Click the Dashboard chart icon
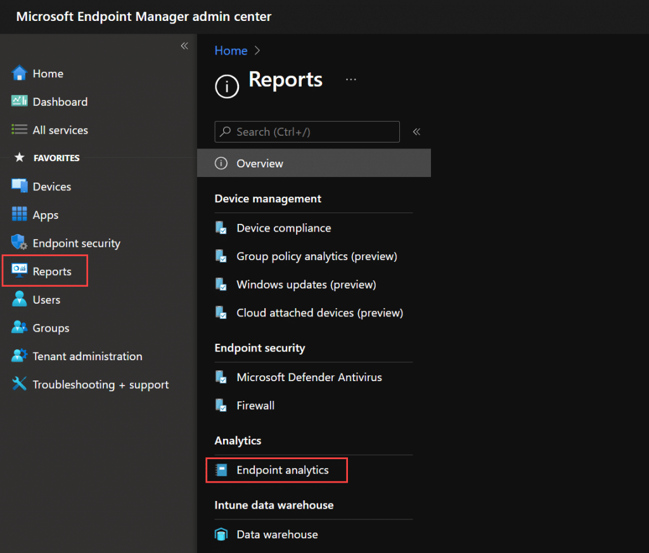The height and width of the screenshot is (553, 649). click(x=19, y=101)
